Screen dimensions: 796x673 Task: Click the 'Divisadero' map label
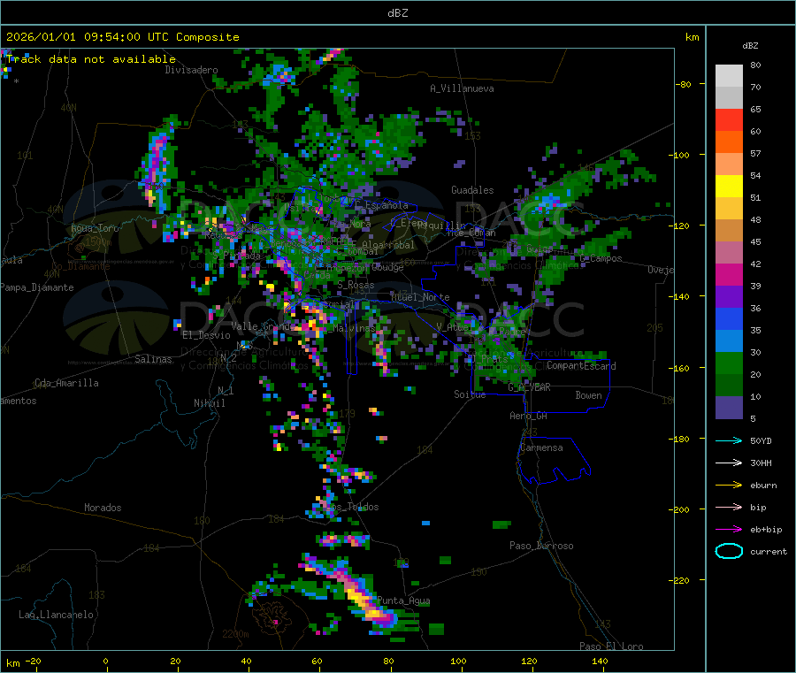click(x=191, y=70)
